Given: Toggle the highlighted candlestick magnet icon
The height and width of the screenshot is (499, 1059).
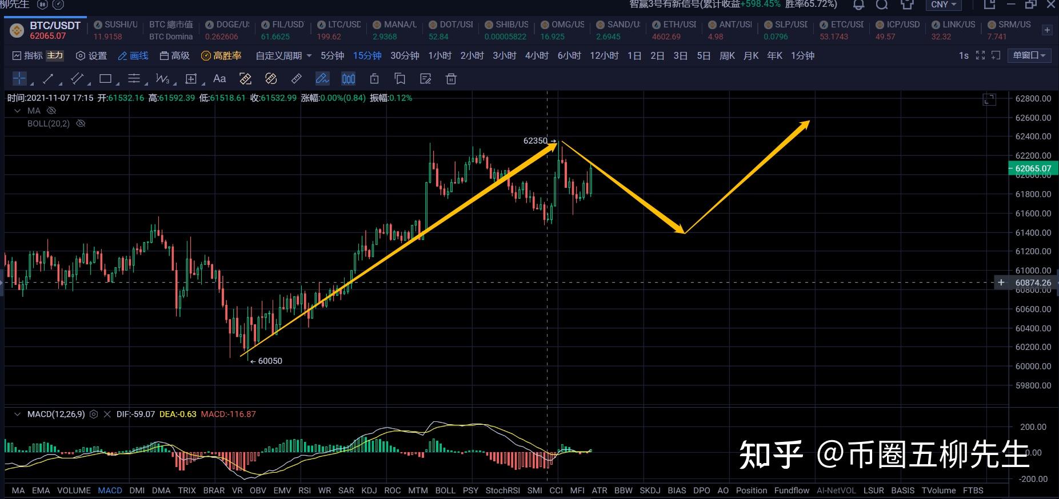Looking at the screenshot, I should point(348,79).
